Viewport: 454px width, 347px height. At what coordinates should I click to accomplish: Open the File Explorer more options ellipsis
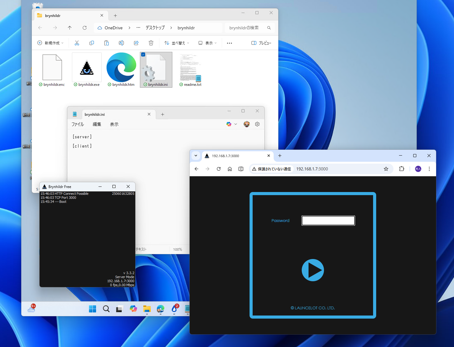(229, 43)
